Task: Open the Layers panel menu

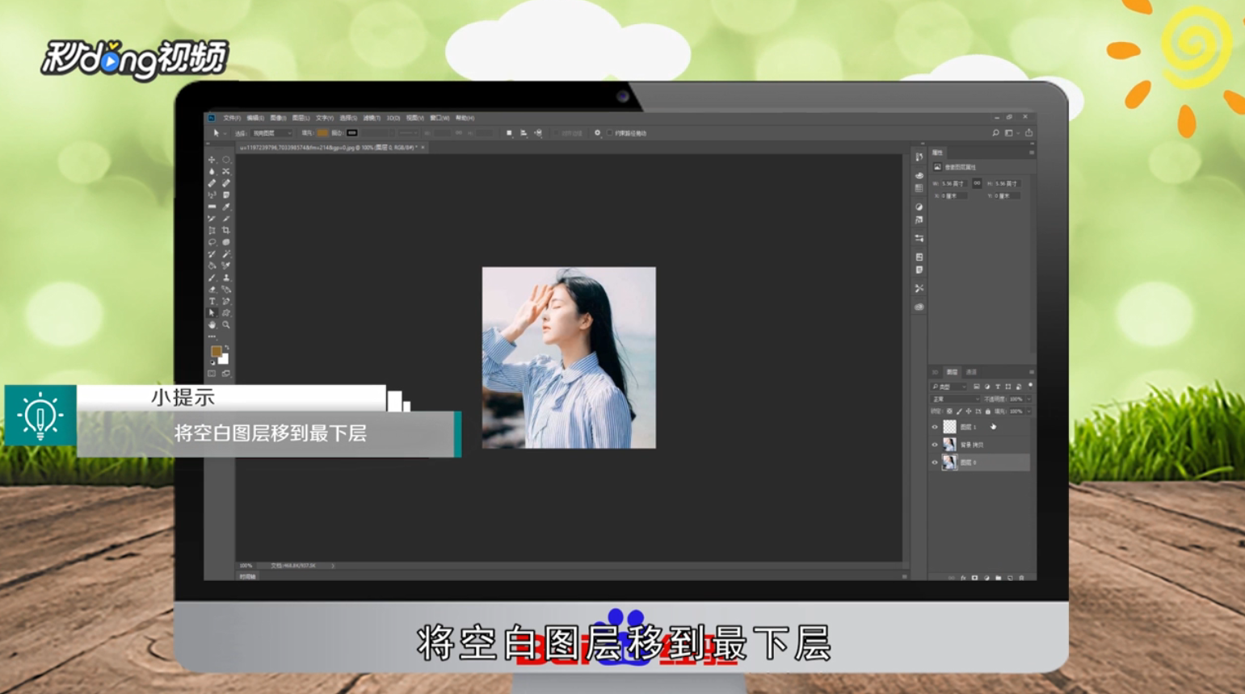Action: (x=1032, y=372)
